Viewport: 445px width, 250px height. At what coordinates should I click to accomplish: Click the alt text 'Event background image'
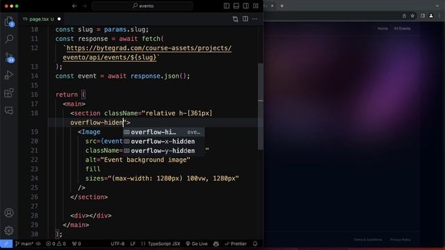point(145,160)
